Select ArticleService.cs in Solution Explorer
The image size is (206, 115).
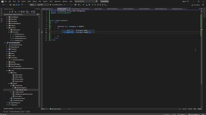pos(19,34)
